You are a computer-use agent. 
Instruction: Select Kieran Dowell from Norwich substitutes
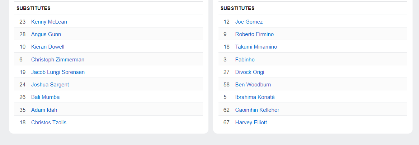(48, 47)
